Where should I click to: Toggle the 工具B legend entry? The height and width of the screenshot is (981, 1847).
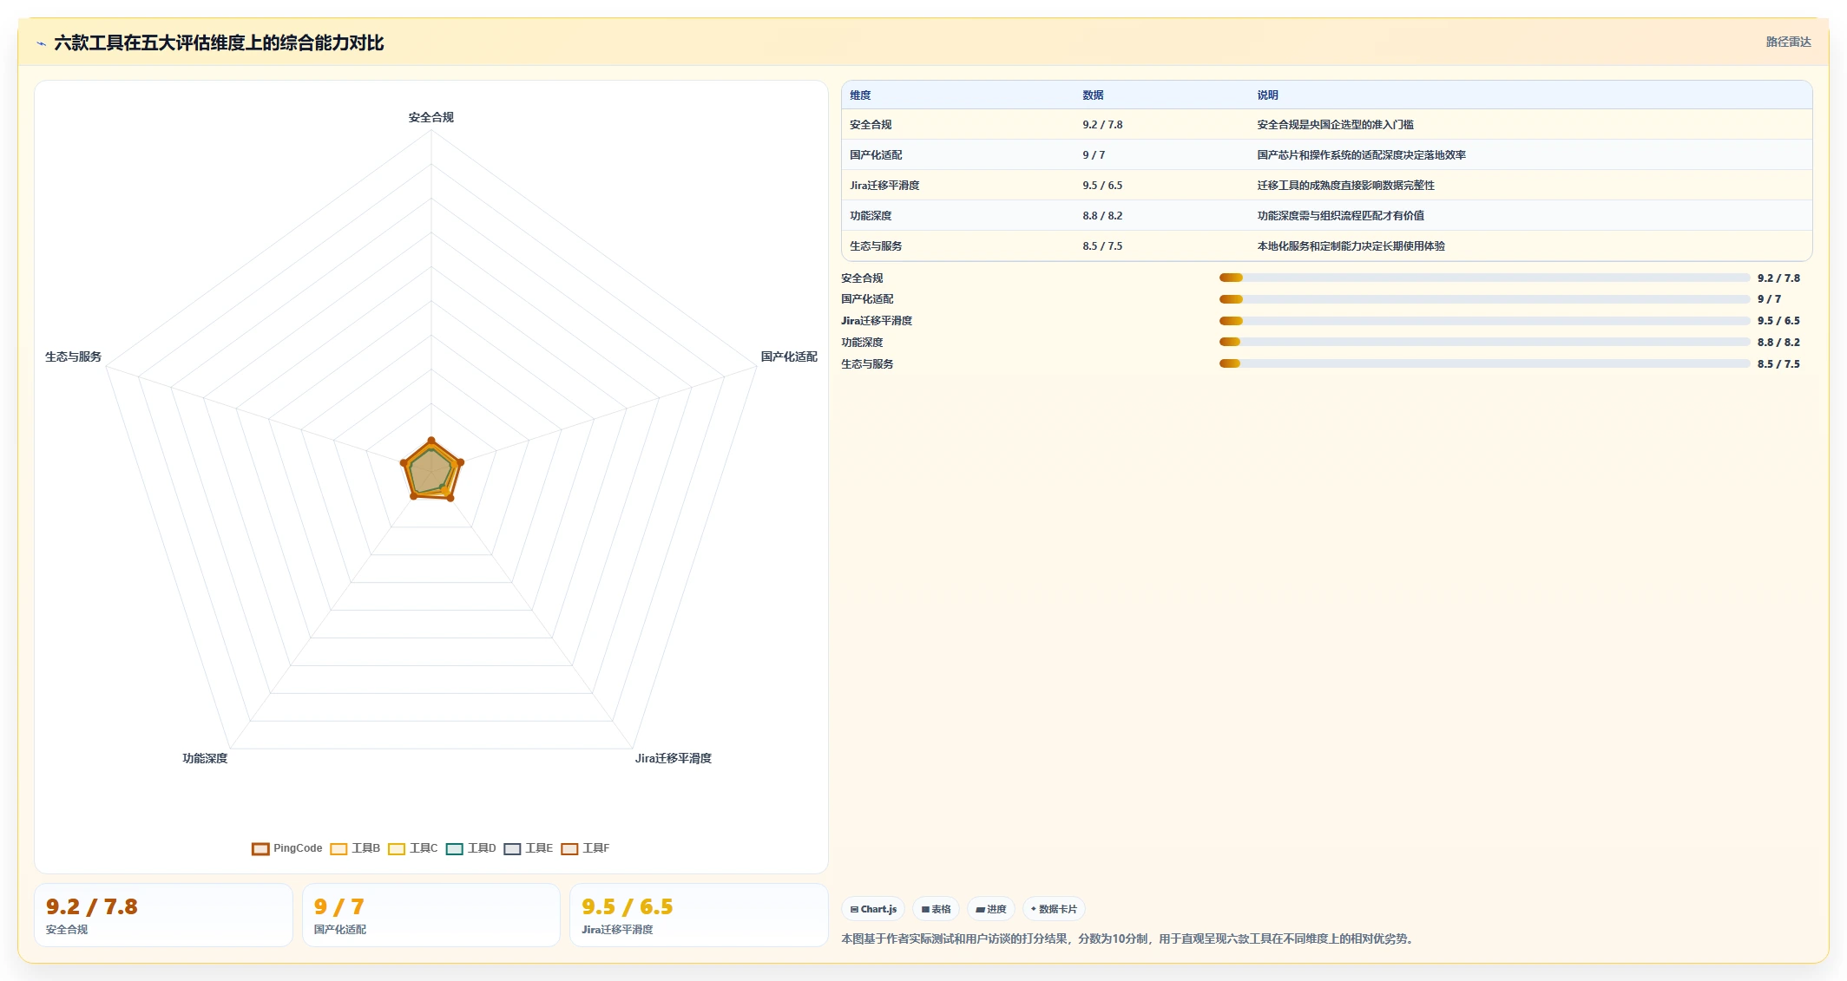pos(355,848)
